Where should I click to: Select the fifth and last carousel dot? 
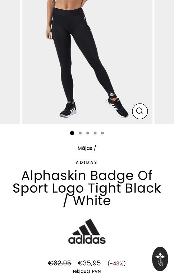102,133
